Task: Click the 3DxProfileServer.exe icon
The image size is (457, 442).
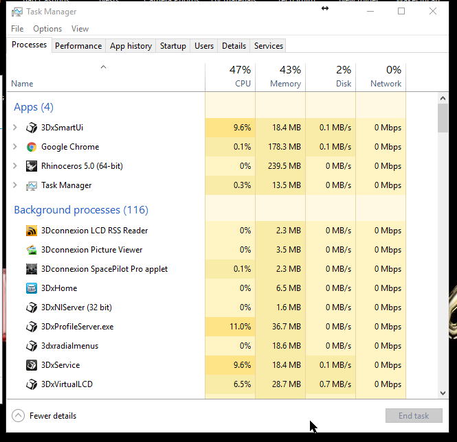Action: [32, 327]
